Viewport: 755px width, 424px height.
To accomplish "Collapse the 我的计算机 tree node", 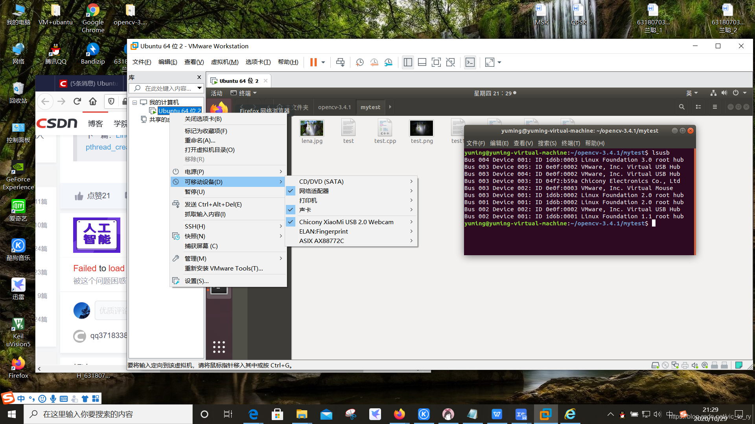I will (134, 102).
